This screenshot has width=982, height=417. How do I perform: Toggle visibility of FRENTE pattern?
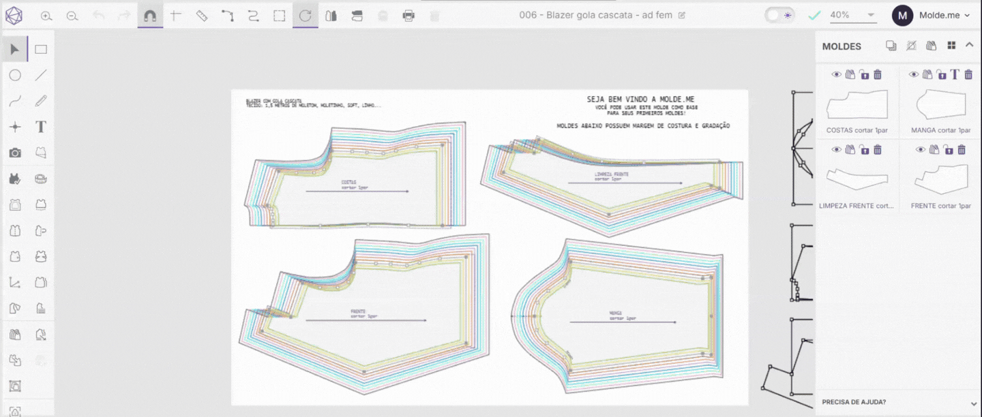(x=921, y=149)
